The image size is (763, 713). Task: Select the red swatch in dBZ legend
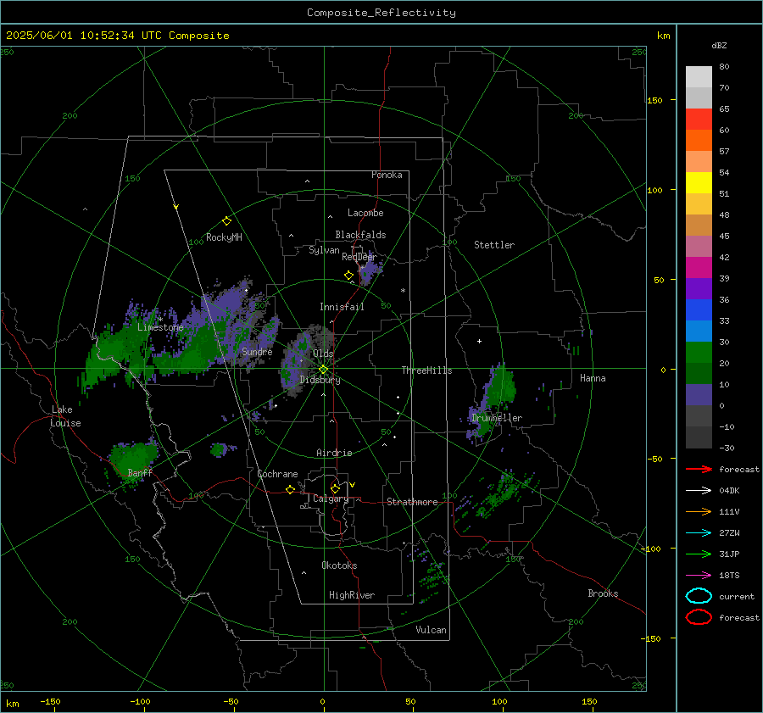[699, 120]
